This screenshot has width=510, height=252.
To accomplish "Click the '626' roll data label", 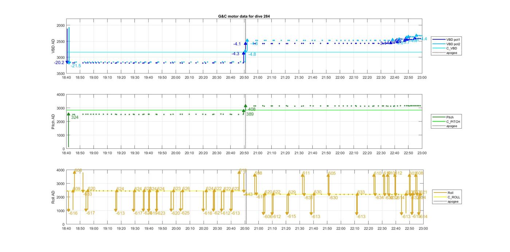I will [x=186, y=189].
